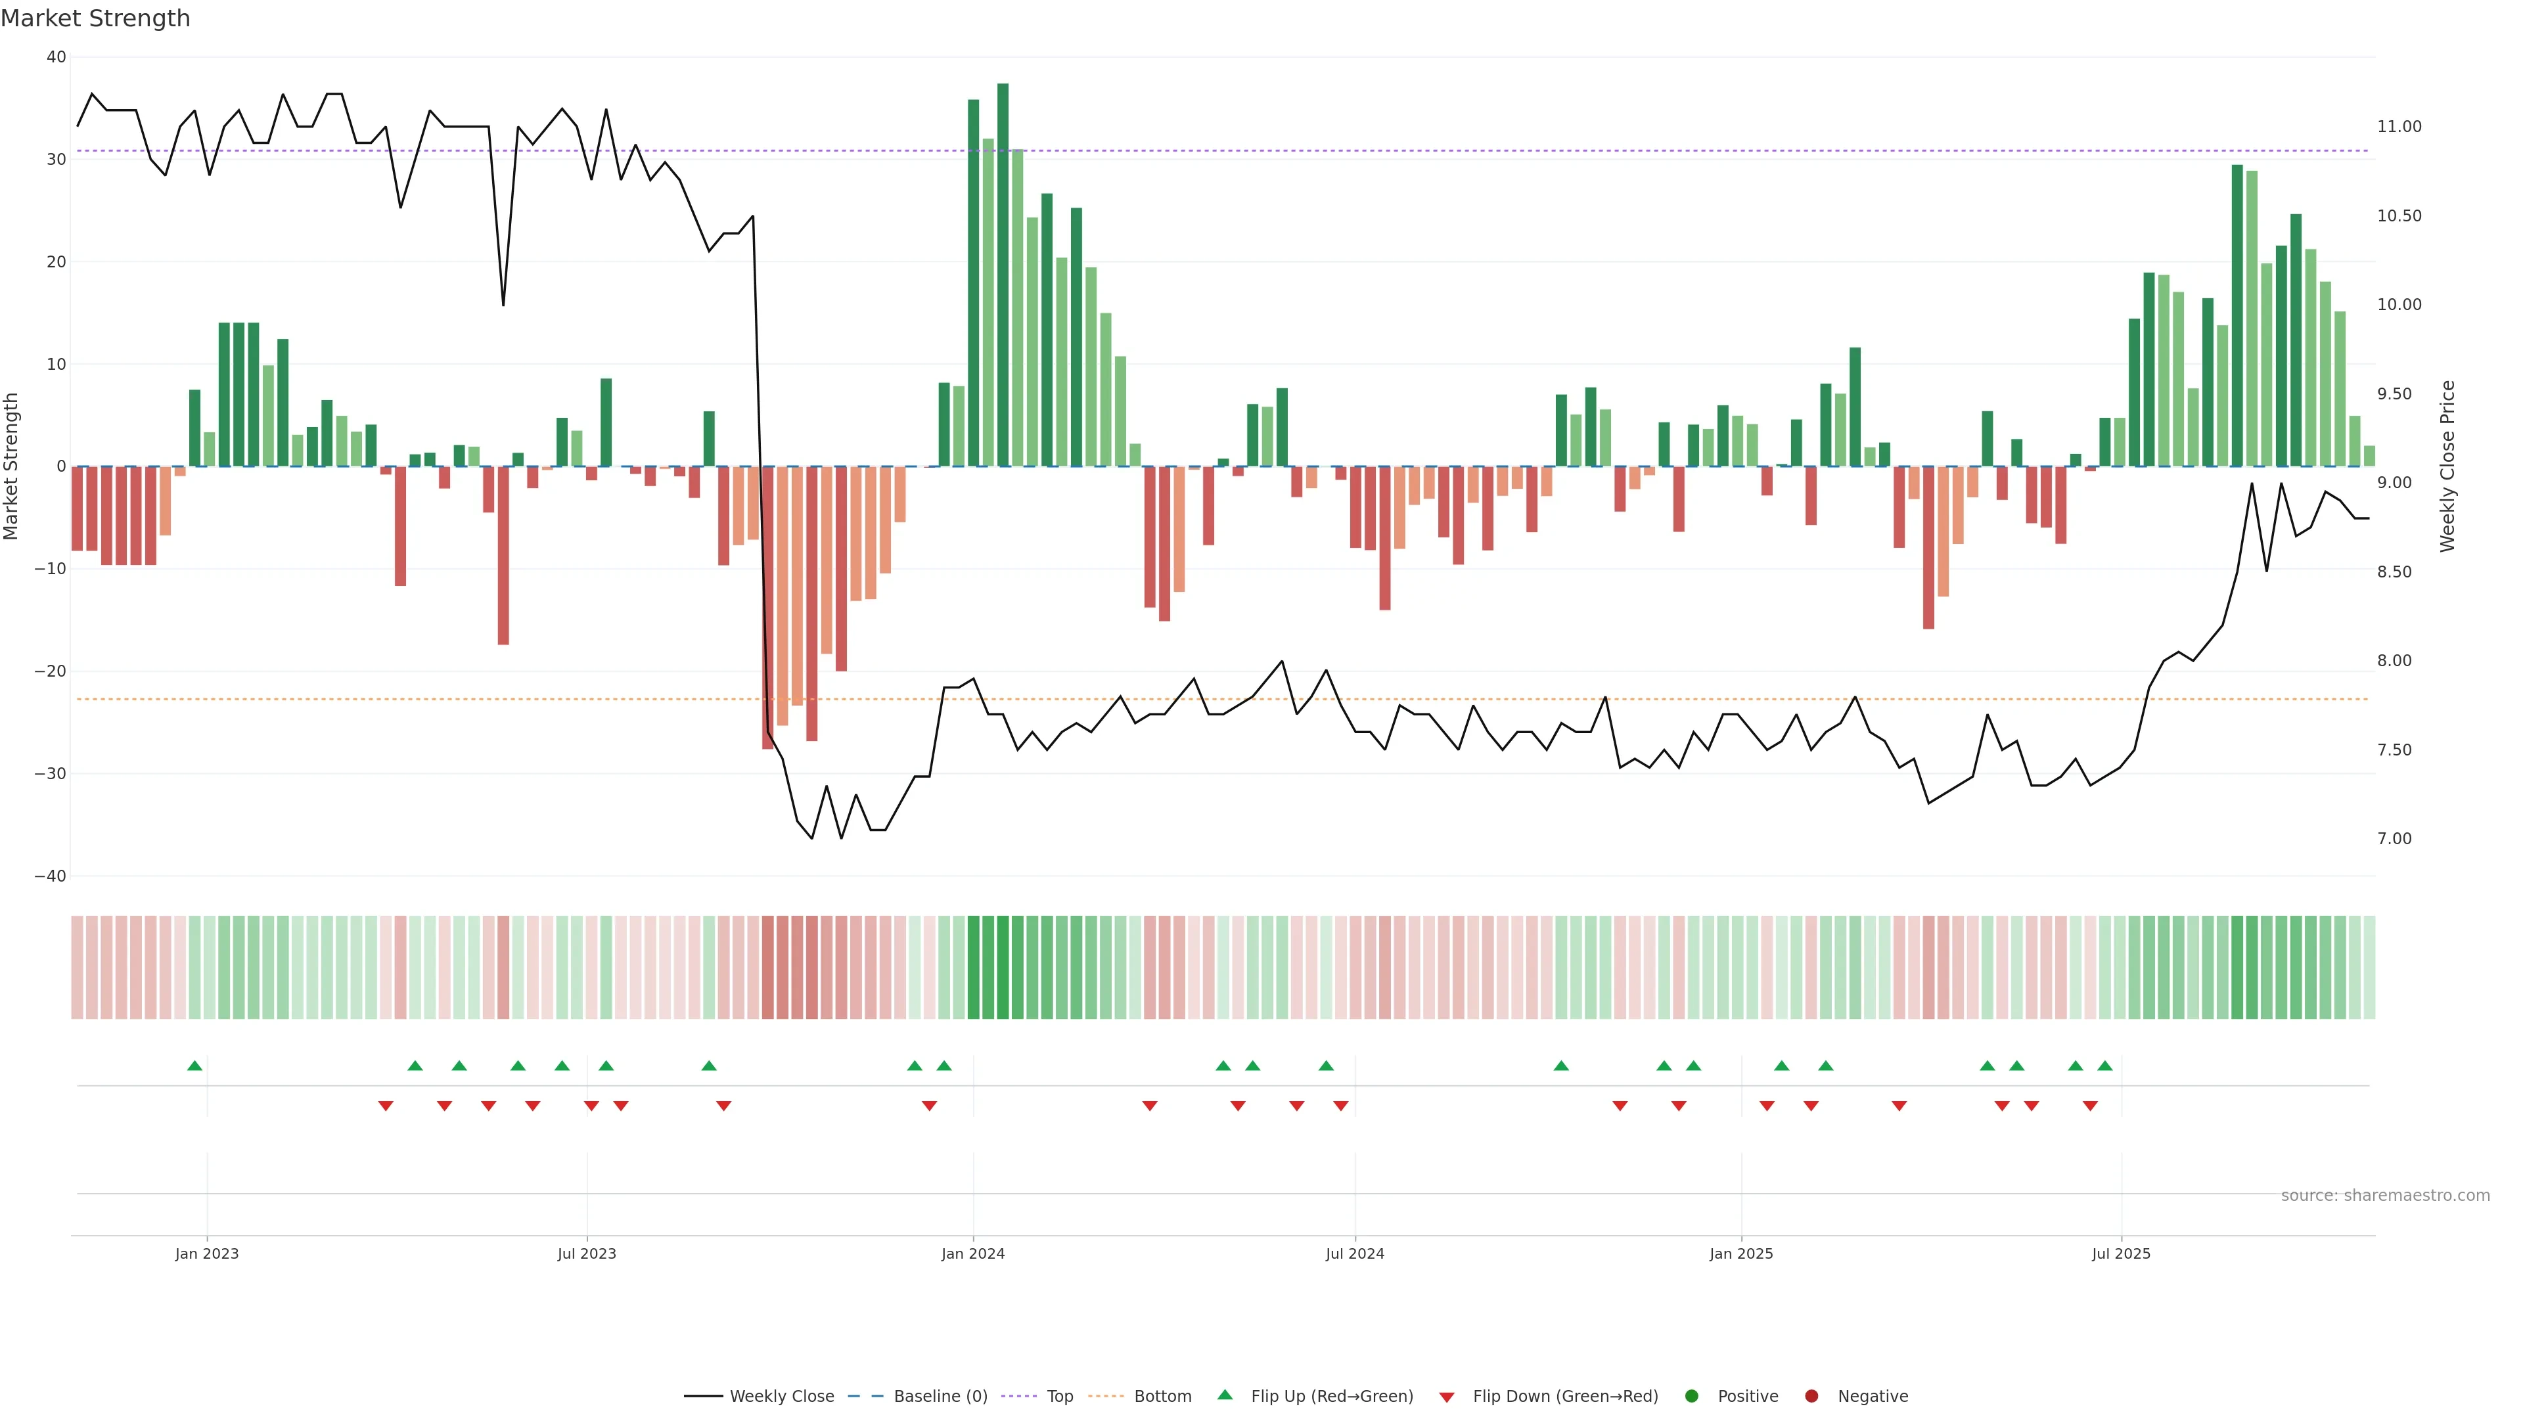The height and width of the screenshot is (1419, 2523).
Task: Click the Negative red circle in the legend
Action: (x=1811, y=1395)
